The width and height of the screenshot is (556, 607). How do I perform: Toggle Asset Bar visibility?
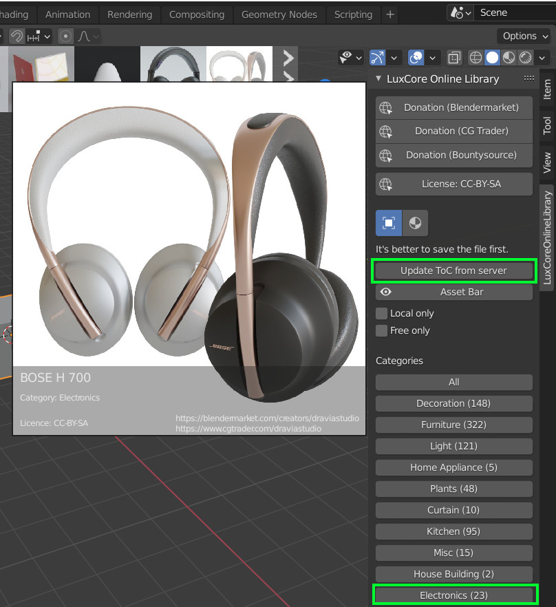click(454, 292)
